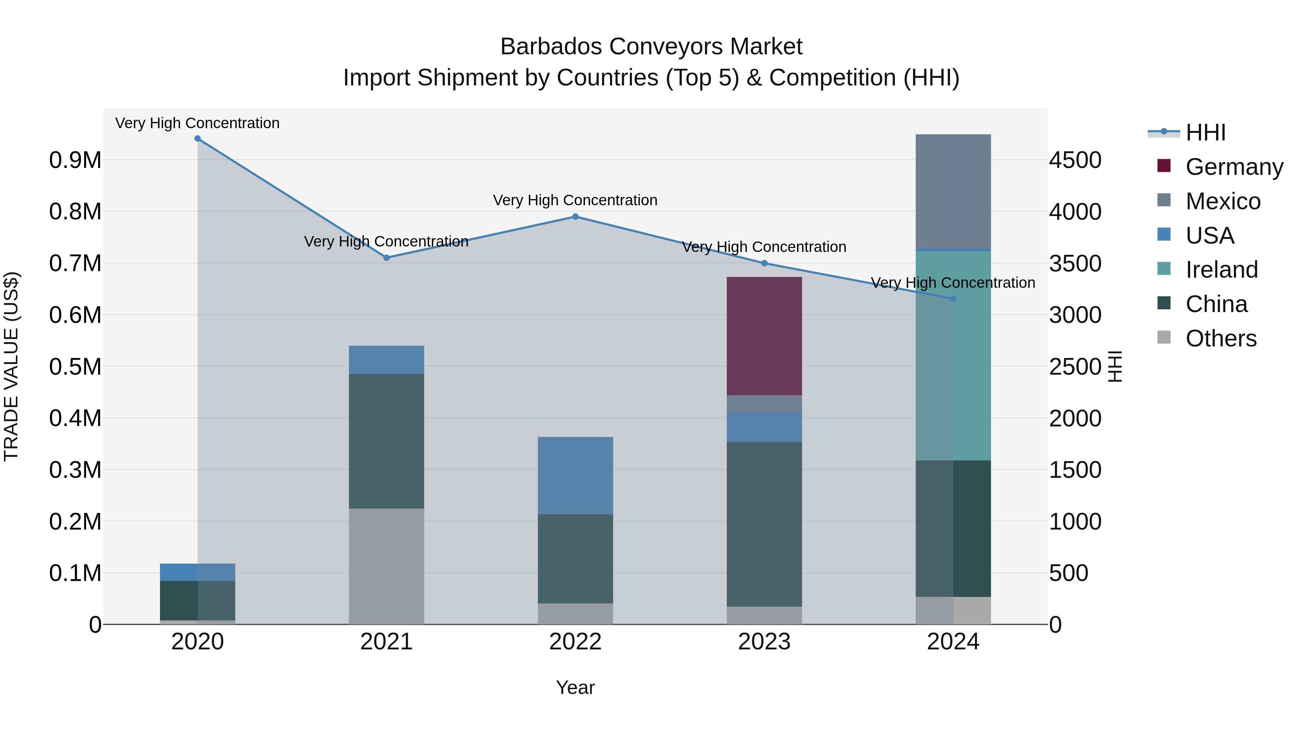
Task: Select the Others bar segment in 2021
Action: (387, 566)
